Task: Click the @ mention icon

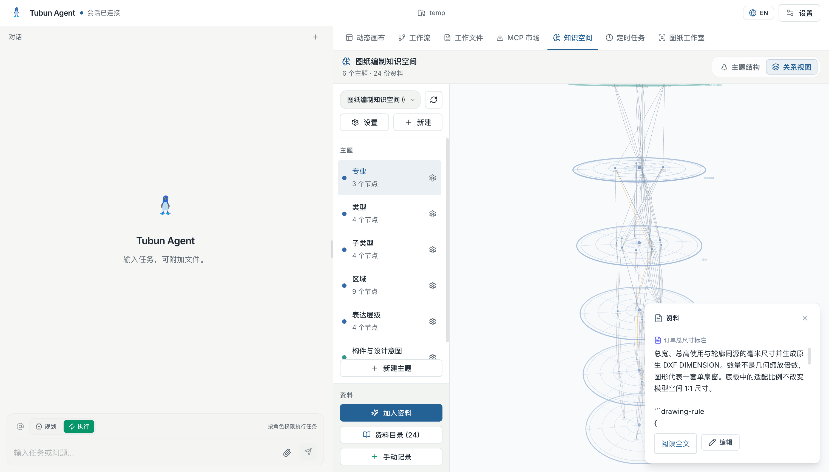Action: click(x=20, y=426)
